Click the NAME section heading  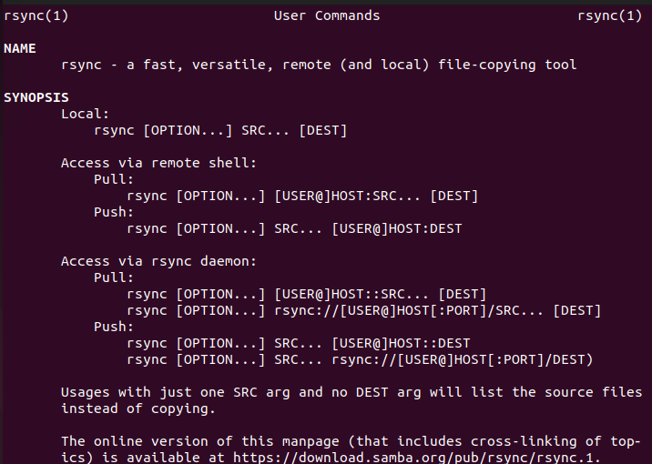pyautogui.click(x=20, y=48)
